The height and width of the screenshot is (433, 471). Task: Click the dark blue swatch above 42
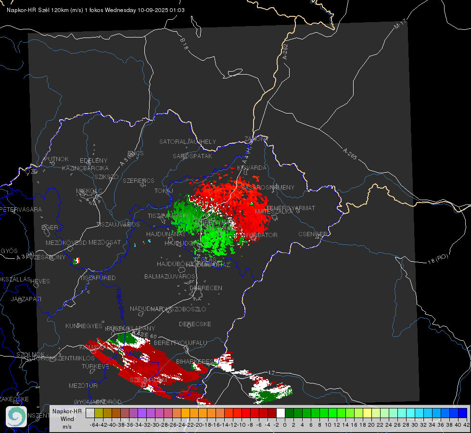pos(463,413)
